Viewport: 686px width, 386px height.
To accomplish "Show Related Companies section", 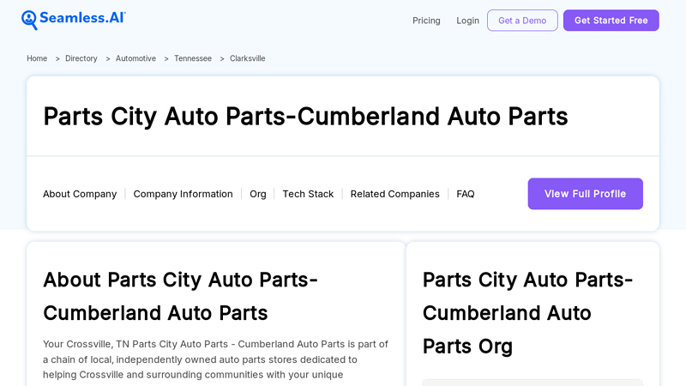I will pos(394,194).
